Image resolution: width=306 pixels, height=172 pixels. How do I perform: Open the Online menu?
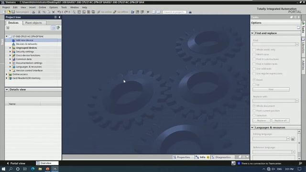42,8
